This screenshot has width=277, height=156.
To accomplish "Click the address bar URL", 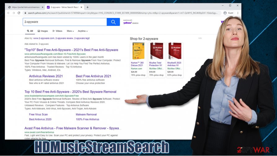I will click(x=123, y=13).
